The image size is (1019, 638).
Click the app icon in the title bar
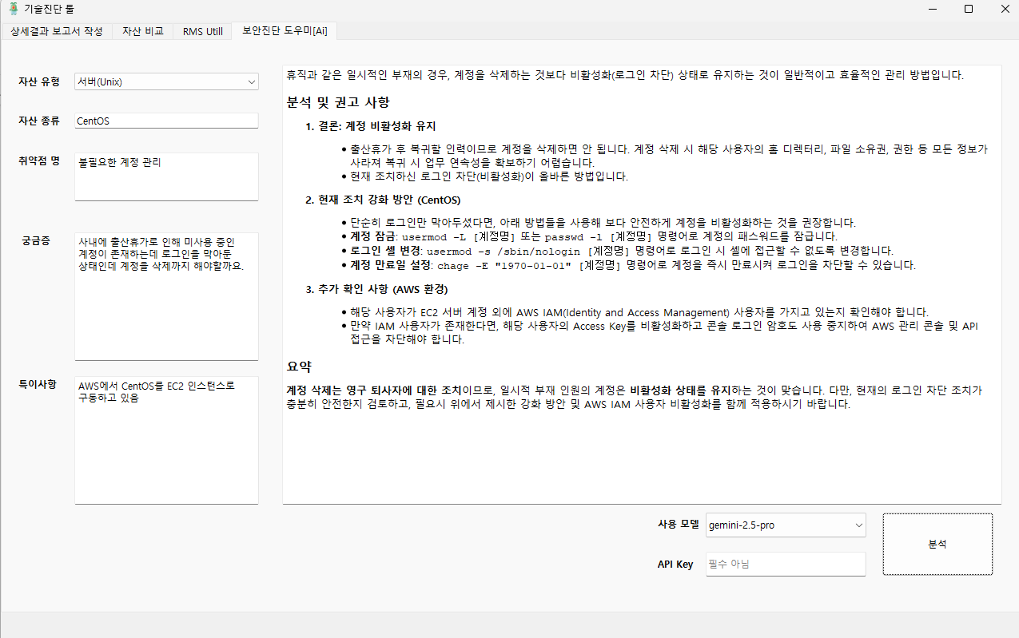point(13,9)
